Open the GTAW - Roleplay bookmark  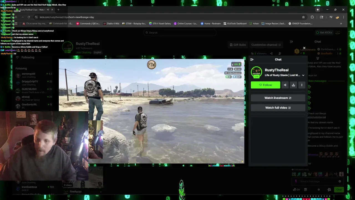tap(134, 24)
